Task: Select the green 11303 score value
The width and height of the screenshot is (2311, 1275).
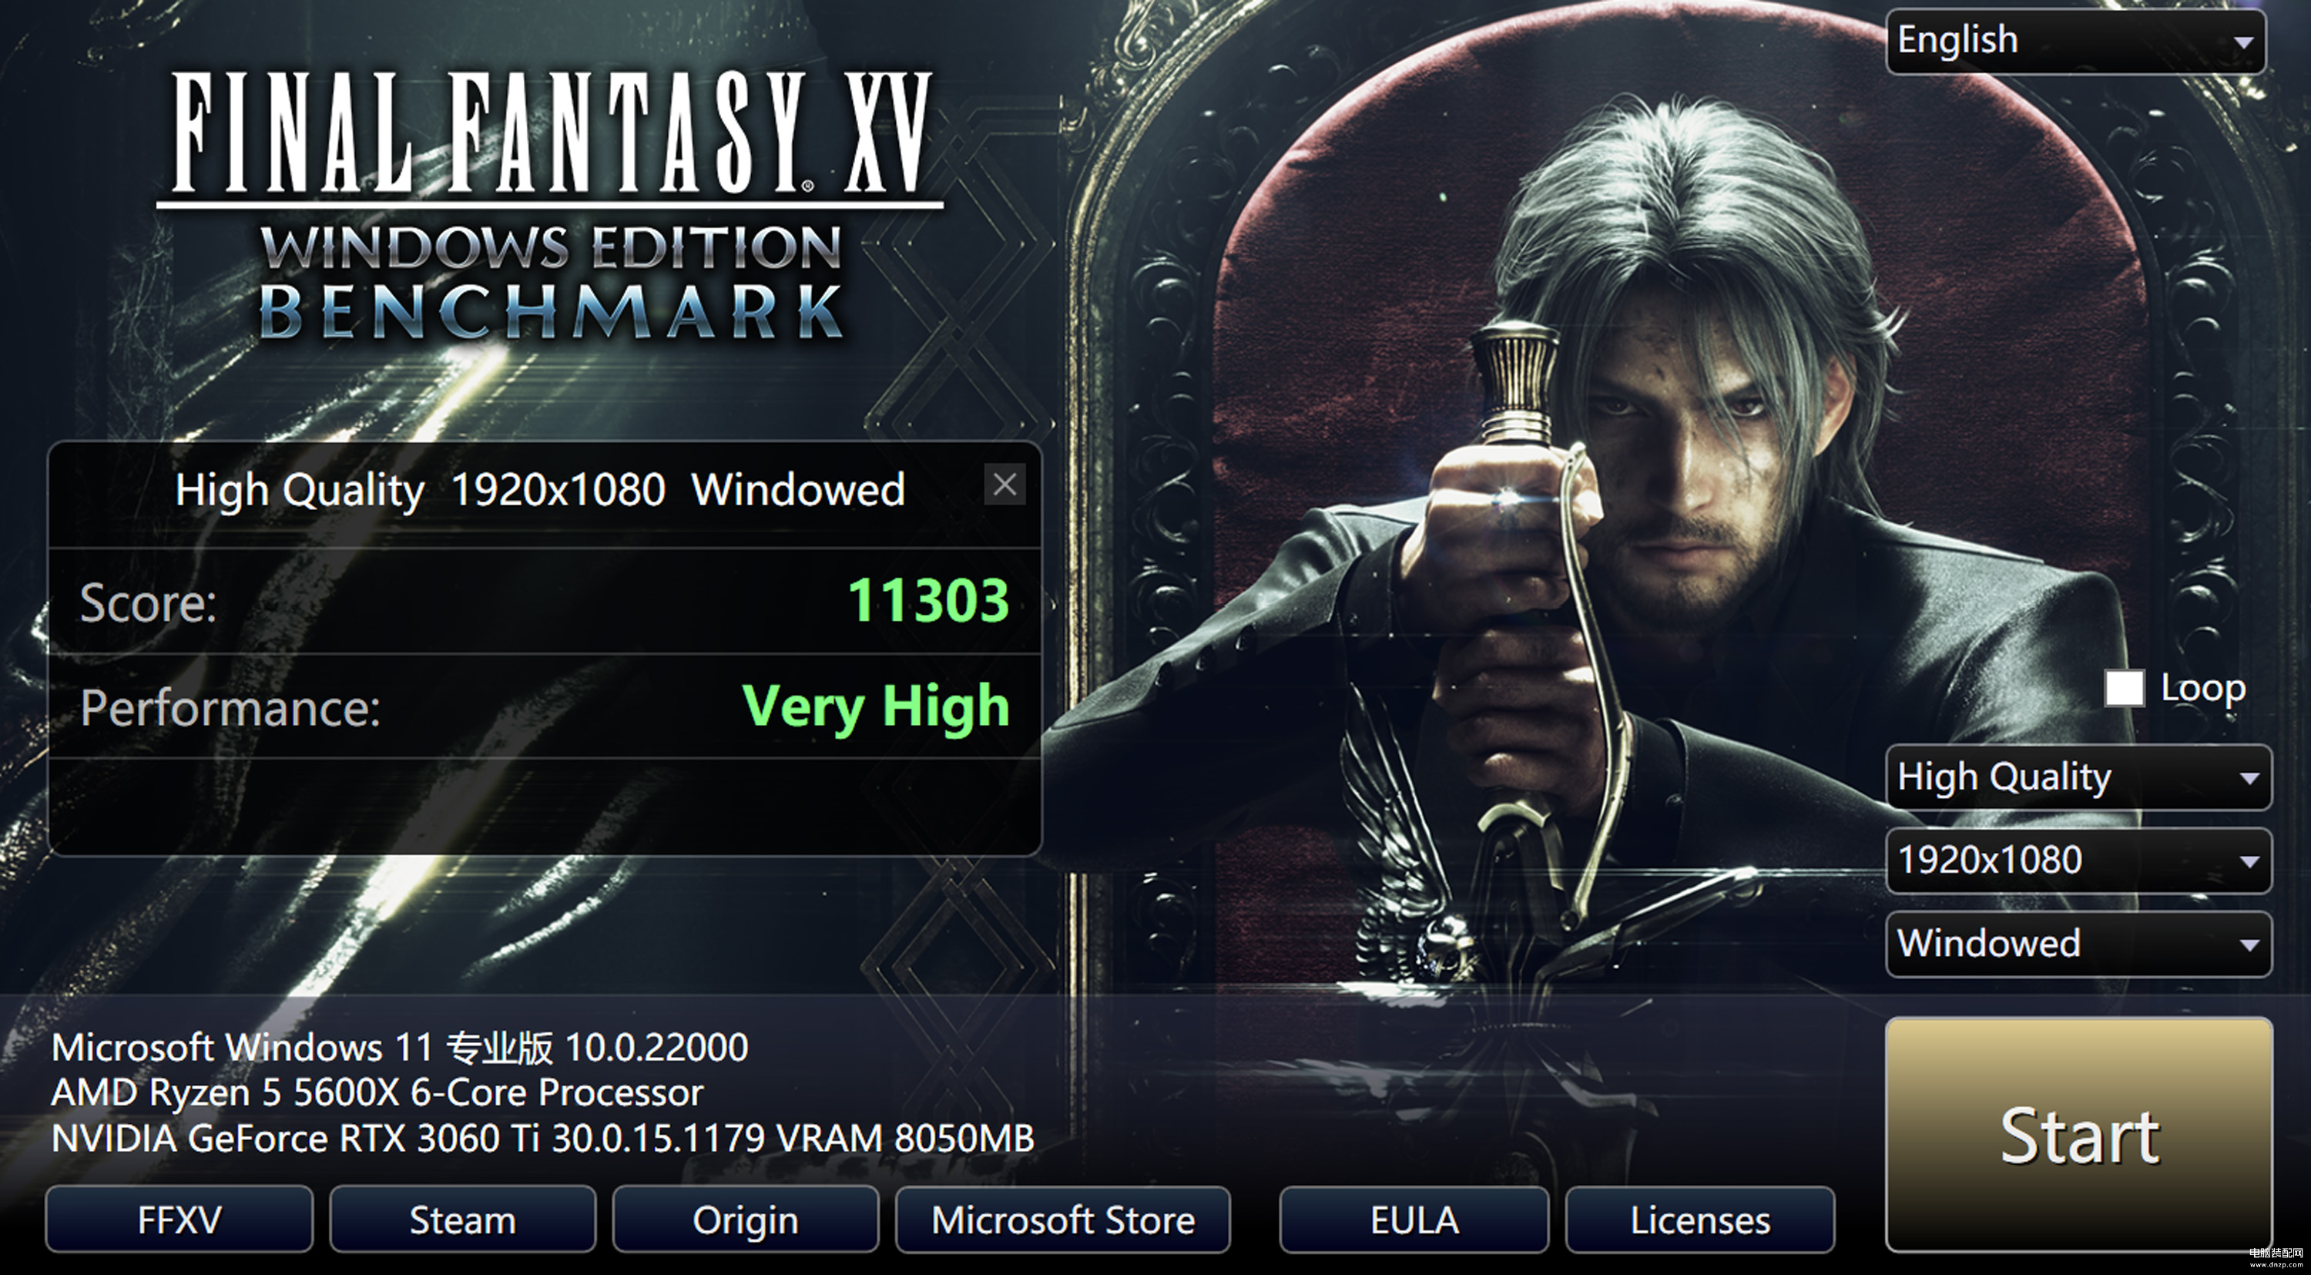Action: tap(928, 600)
